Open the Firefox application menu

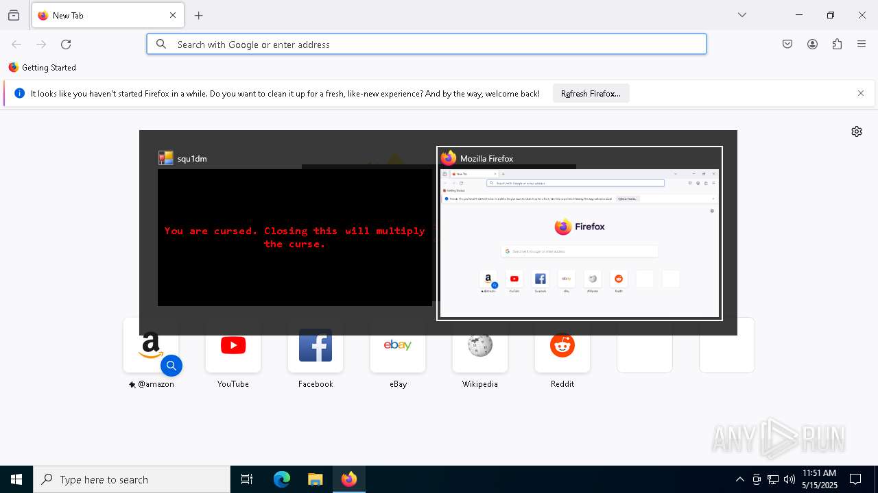tap(862, 45)
